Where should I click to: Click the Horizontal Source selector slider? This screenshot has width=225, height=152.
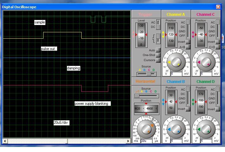point(146,96)
